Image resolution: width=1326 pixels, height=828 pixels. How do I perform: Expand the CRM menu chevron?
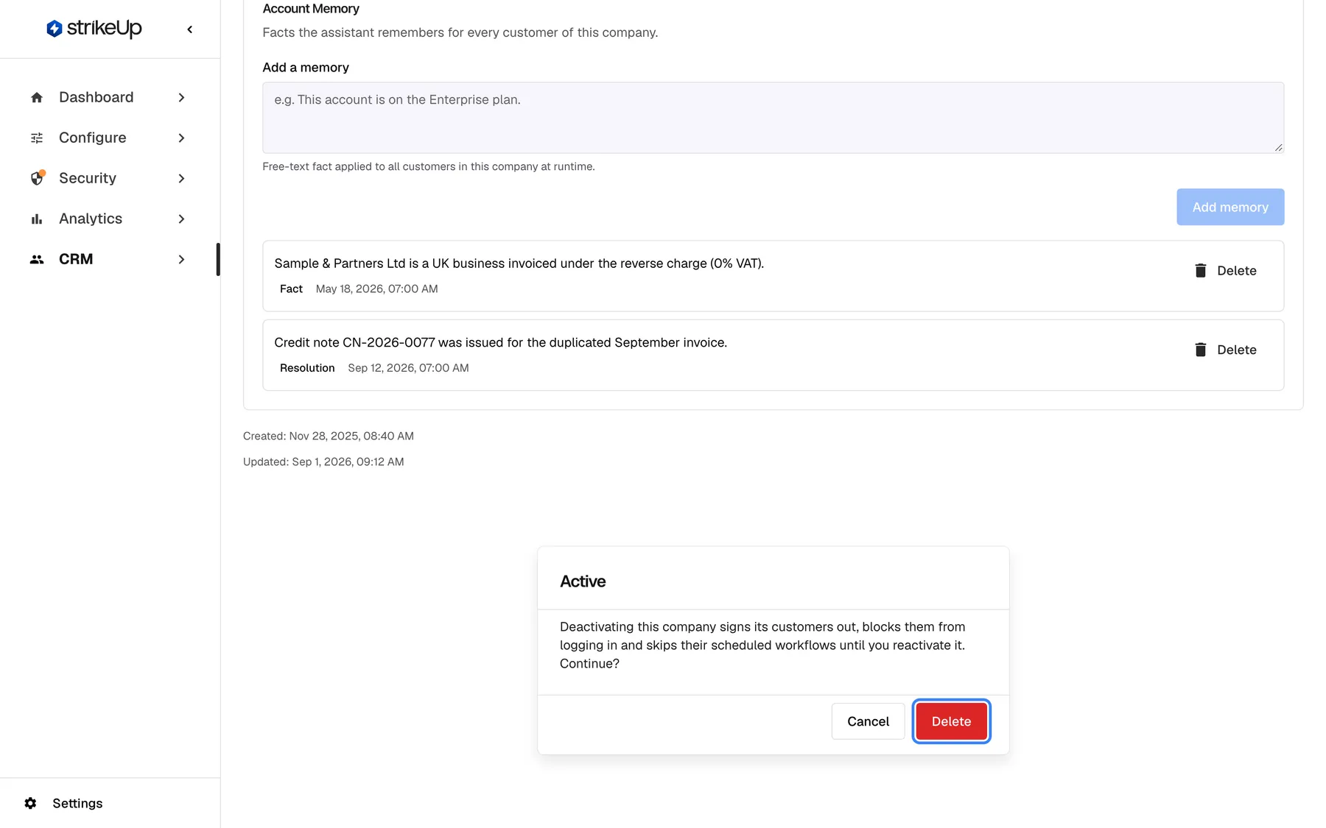coord(181,259)
